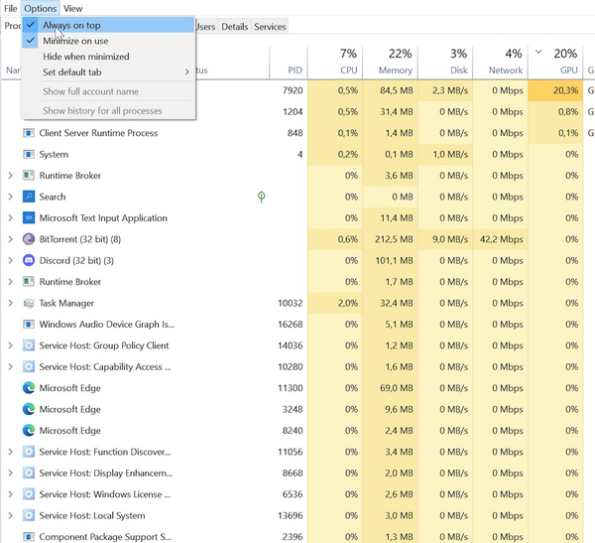
Task: Switch to the Services tab
Action: point(270,27)
